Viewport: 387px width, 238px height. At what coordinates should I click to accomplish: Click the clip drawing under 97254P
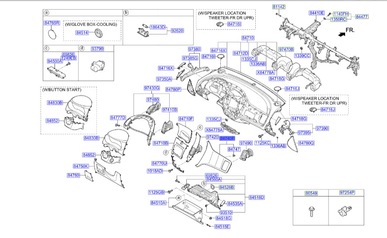point(344,211)
